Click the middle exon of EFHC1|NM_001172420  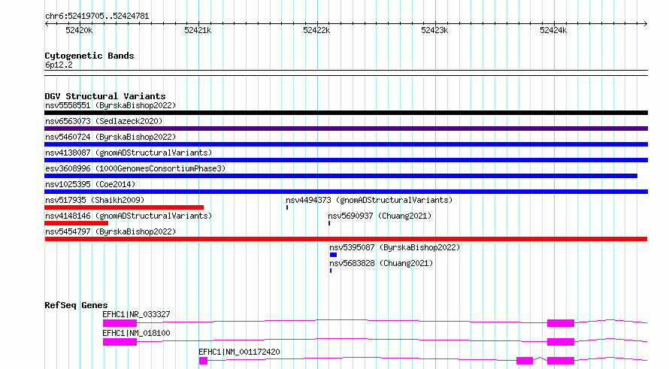coord(525,361)
